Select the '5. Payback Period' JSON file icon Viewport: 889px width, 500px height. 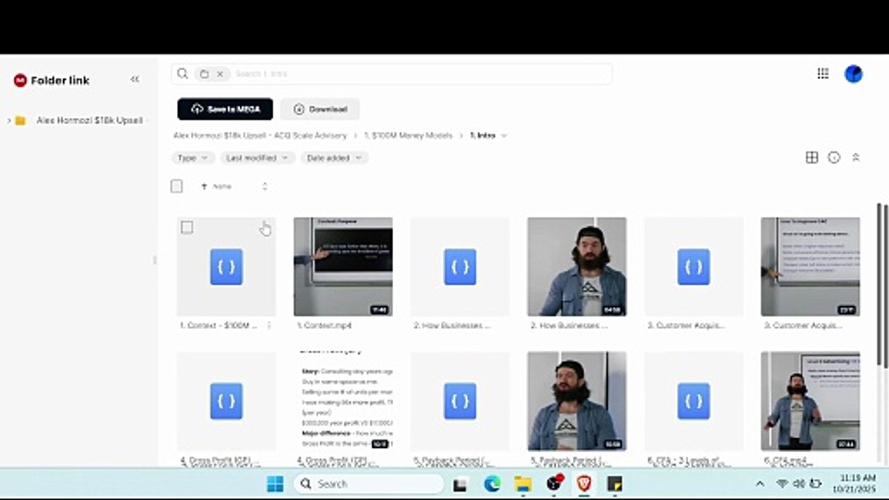tap(460, 401)
